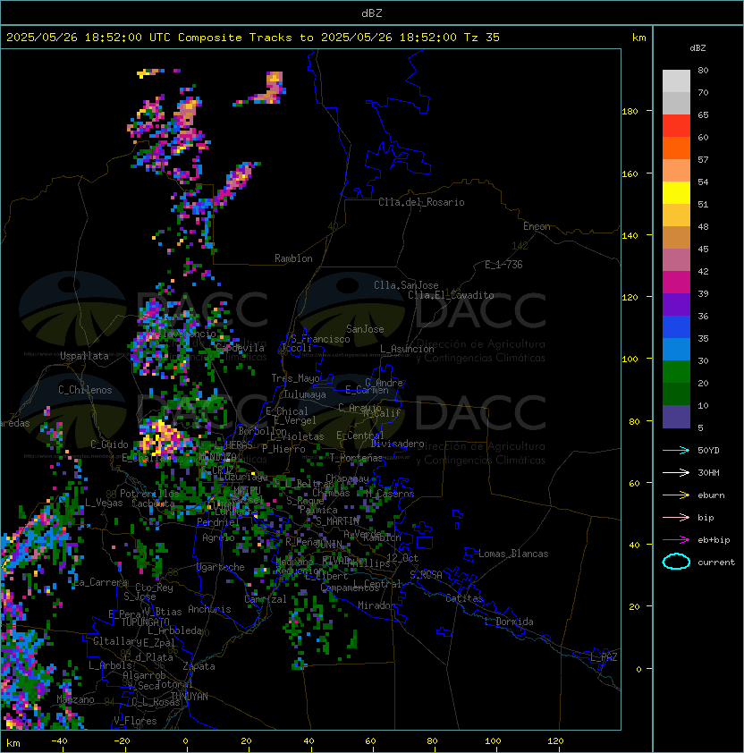This screenshot has height=753, width=744.
Task: Click the yellow eburn arrow in legend
Action: click(x=676, y=495)
